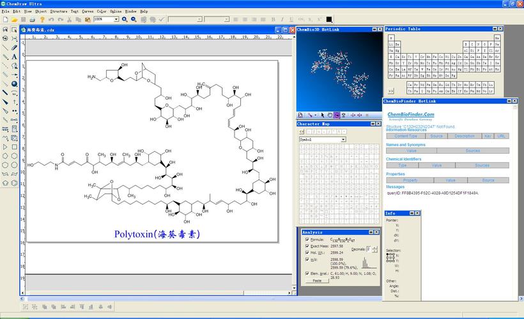524x319 pixels.
Task: Toggle italic text formatting button
Action: tap(282, 20)
